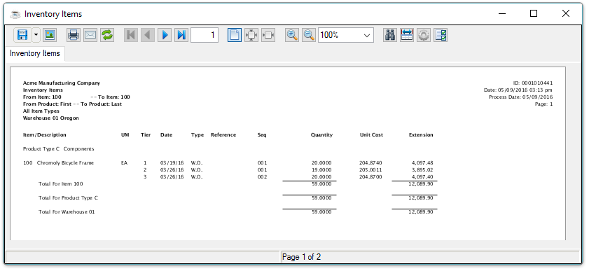Click the Save report floppy icon
Screen dimensions: 589x271
(22, 35)
